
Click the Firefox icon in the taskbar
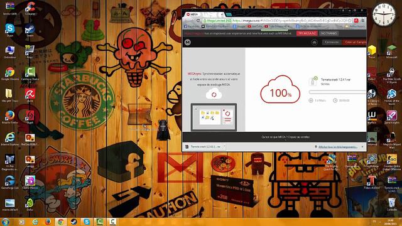click(48, 222)
